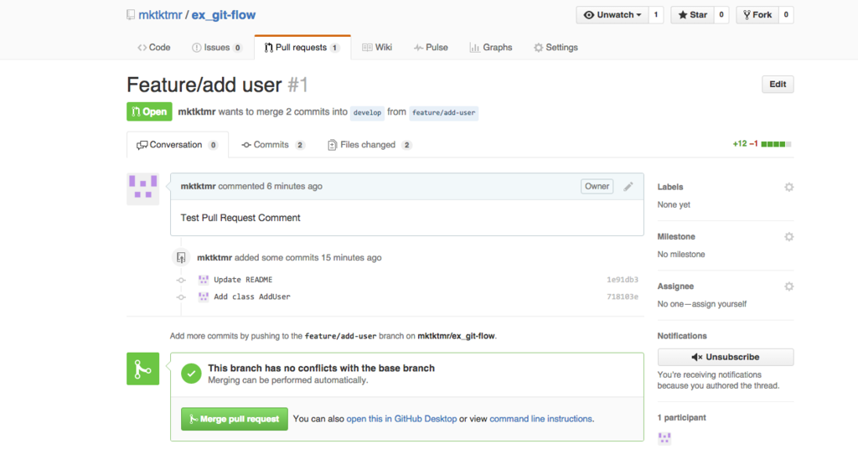Screen dimensions: 858x449
Task: Open the Unwatch dropdown
Action: (x=612, y=15)
